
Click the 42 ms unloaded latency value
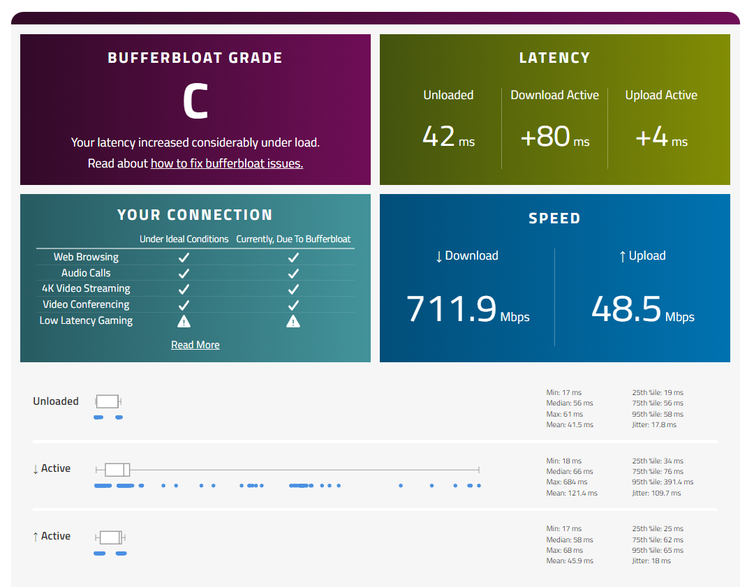coord(448,137)
